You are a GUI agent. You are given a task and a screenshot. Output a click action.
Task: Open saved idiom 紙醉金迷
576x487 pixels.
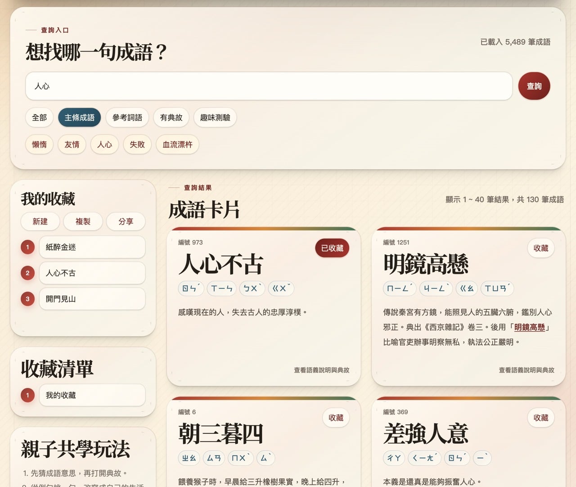(92, 247)
